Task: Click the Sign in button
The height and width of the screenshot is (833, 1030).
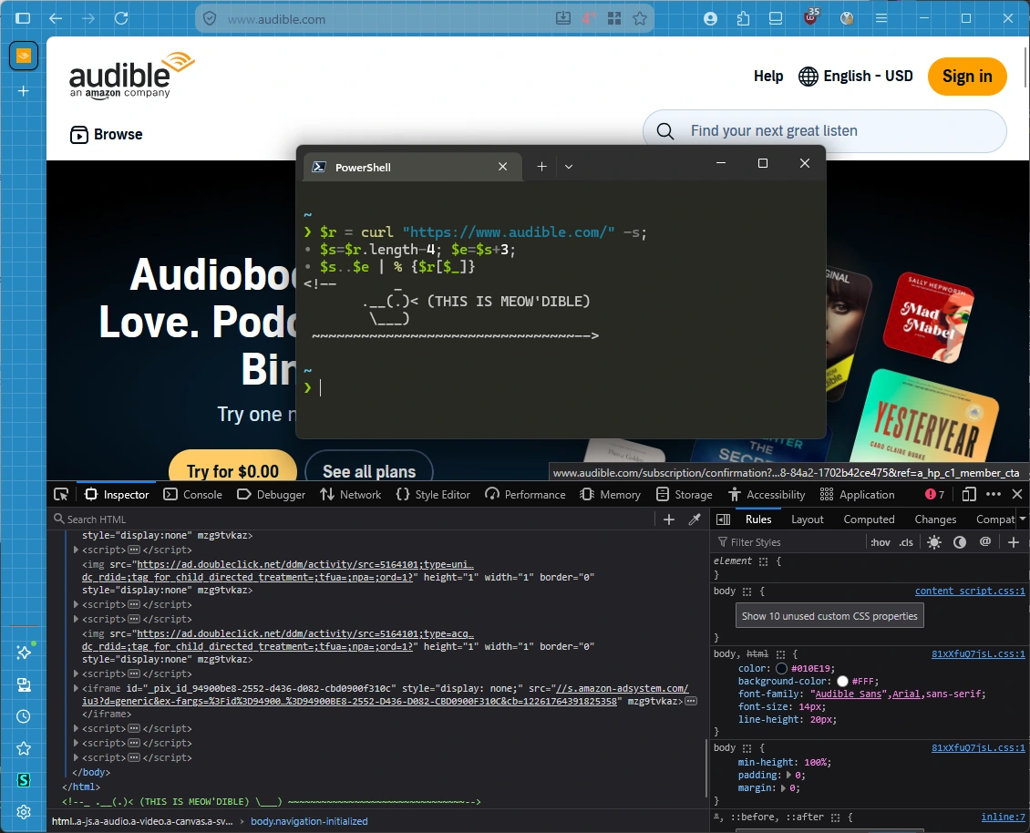Action: 967,77
